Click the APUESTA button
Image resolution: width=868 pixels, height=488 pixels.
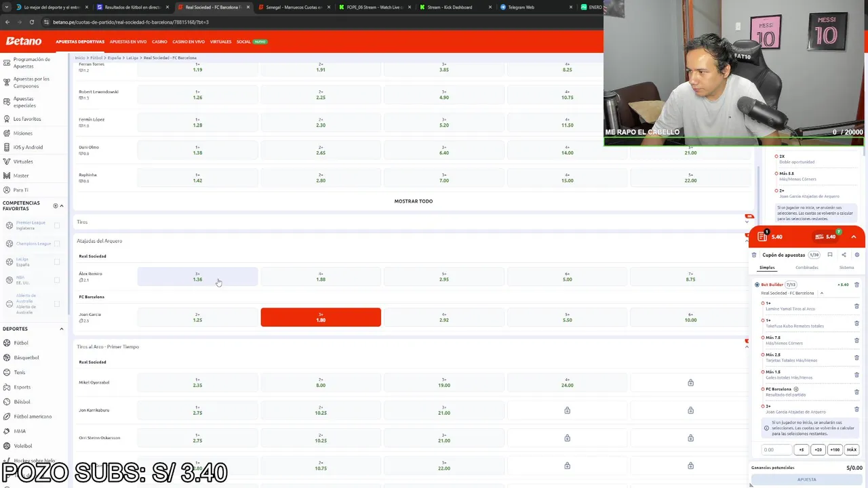[807, 479]
